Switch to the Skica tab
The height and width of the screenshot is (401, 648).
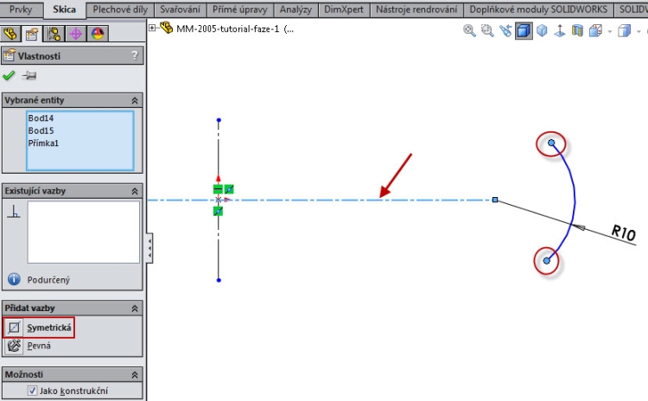pyautogui.click(x=65, y=10)
